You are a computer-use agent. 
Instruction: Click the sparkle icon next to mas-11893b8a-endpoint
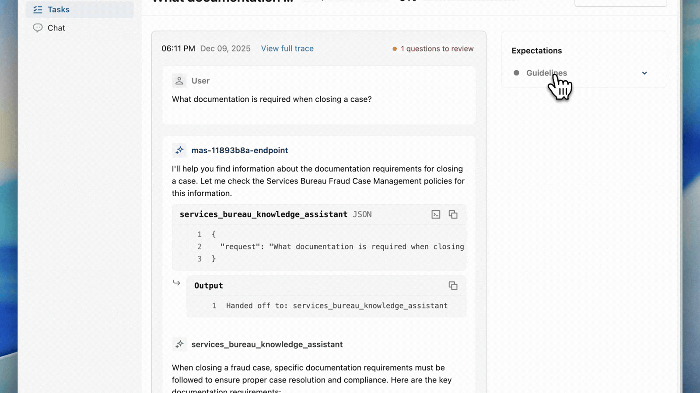pyautogui.click(x=179, y=150)
